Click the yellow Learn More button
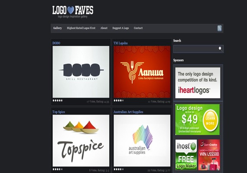 pyautogui.click(x=210, y=121)
